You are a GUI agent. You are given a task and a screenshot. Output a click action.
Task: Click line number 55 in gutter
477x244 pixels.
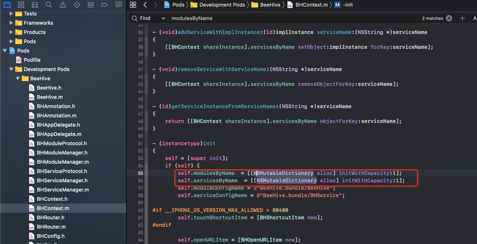pos(140,173)
